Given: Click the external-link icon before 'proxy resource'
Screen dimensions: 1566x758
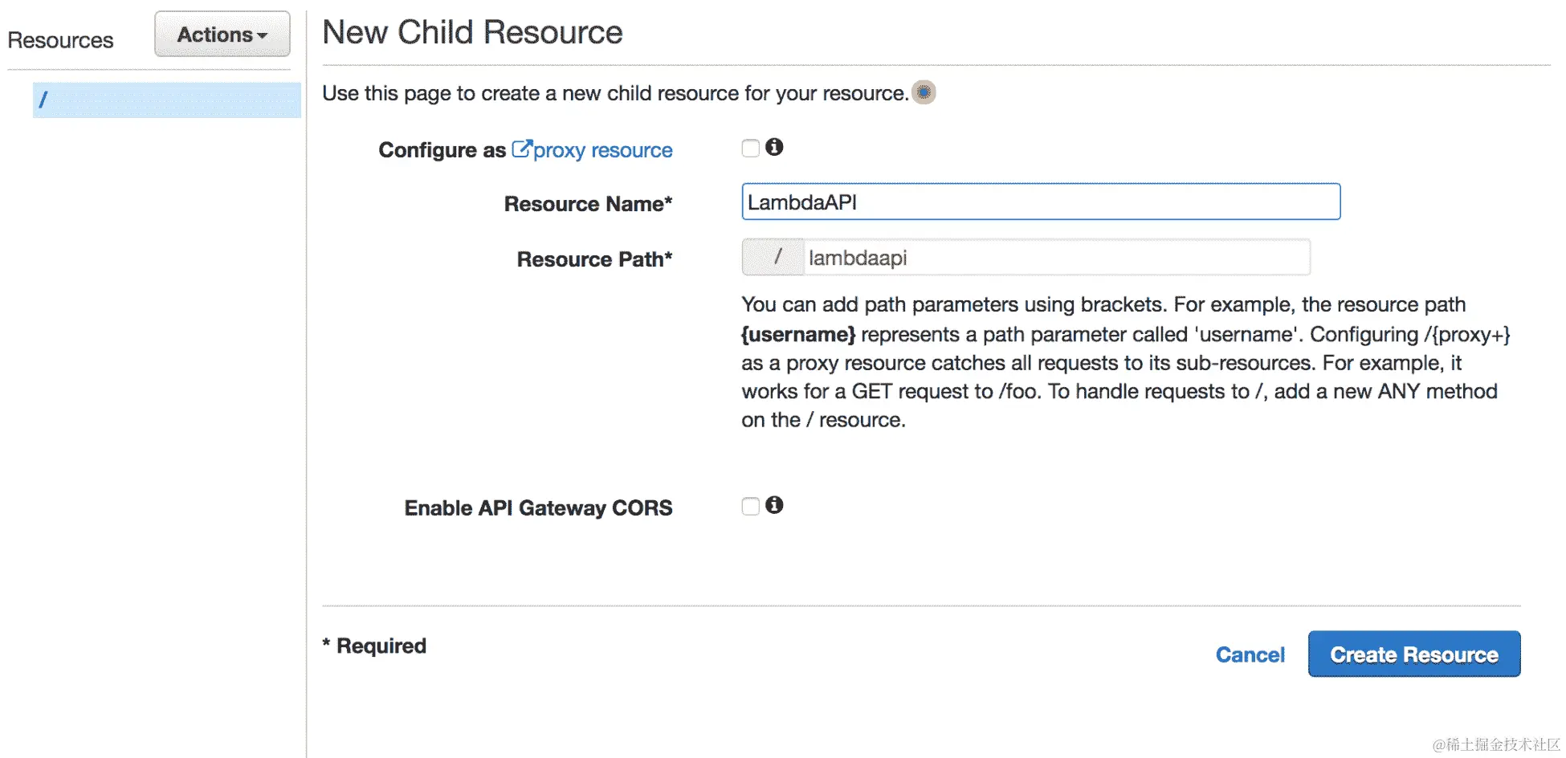Looking at the screenshot, I should [x=522, y=149].
